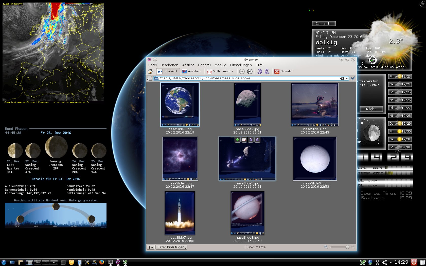The width and height of the screenshot is (426, 266).
Task: Toggle the Ansehen view mode
Action: (191, 71)
